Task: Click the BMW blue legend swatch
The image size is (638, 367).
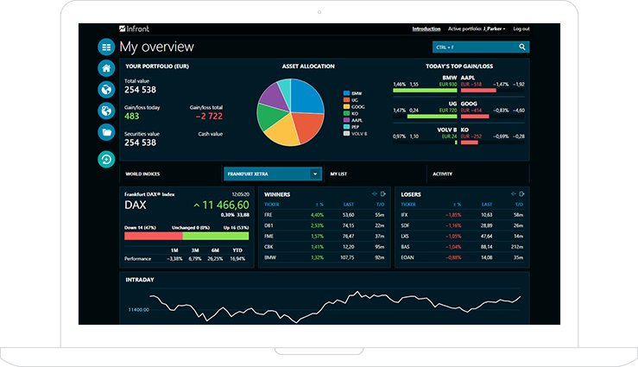Action: (x=346, y=93)
